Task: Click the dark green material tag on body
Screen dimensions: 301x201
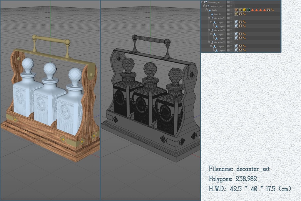Action: point(248,10)
